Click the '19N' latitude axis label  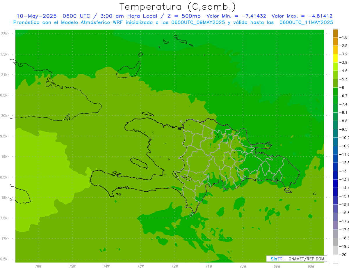tap(5, 157)
